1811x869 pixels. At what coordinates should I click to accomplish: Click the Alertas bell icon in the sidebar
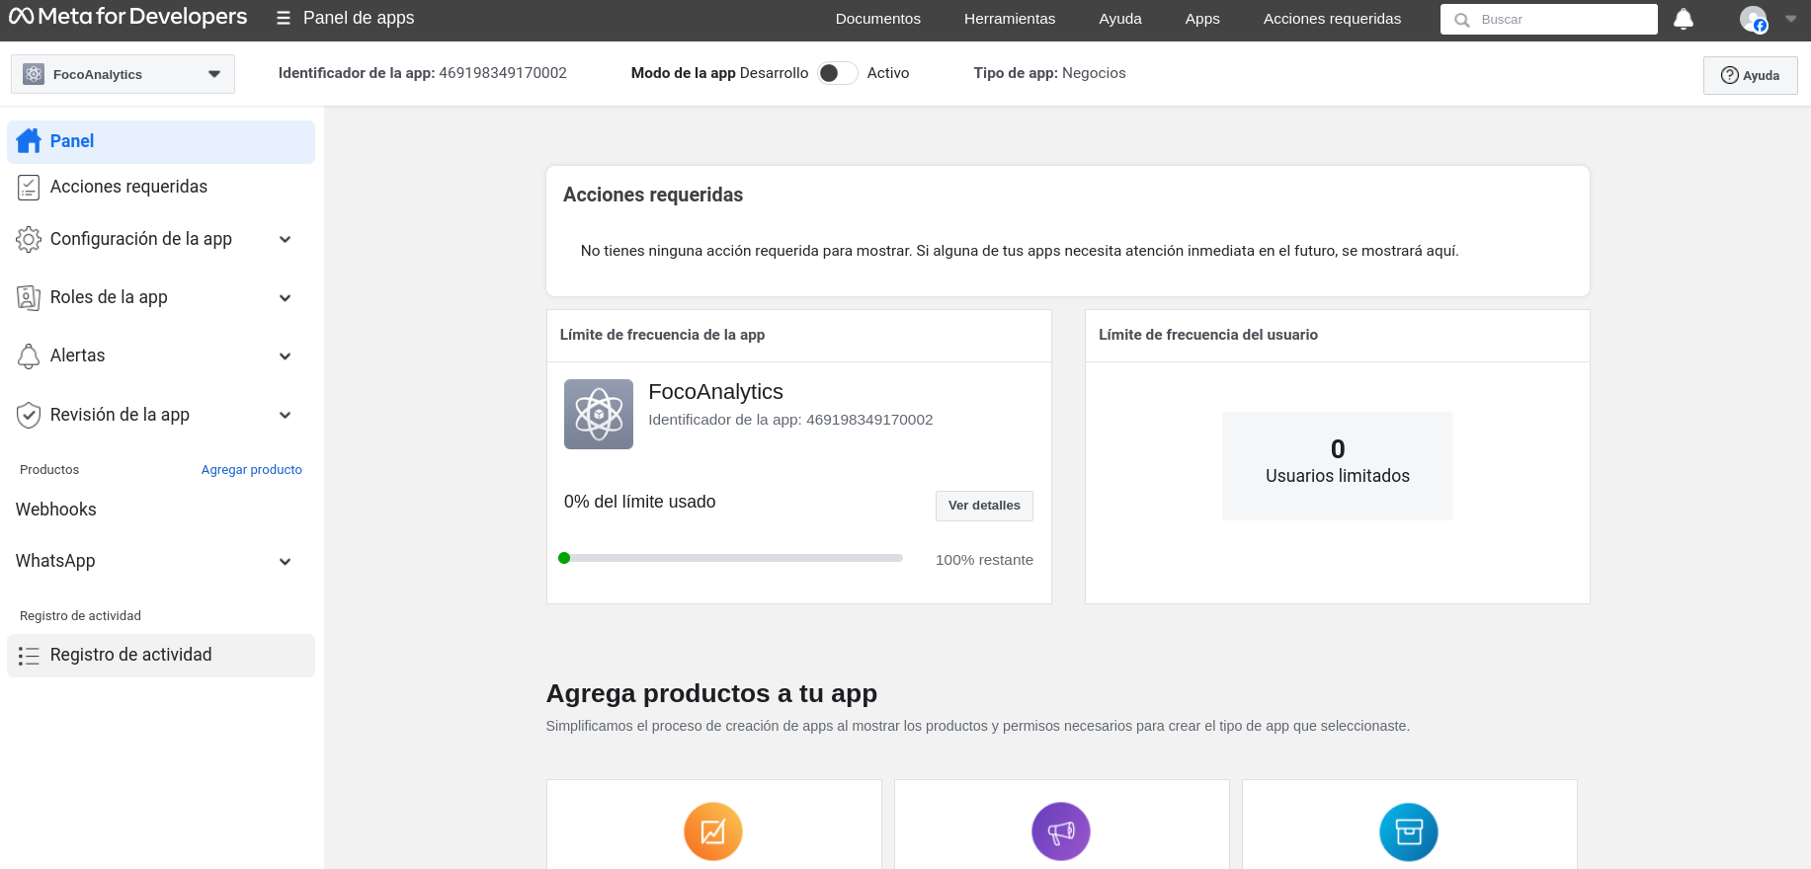tap(29, 355)
